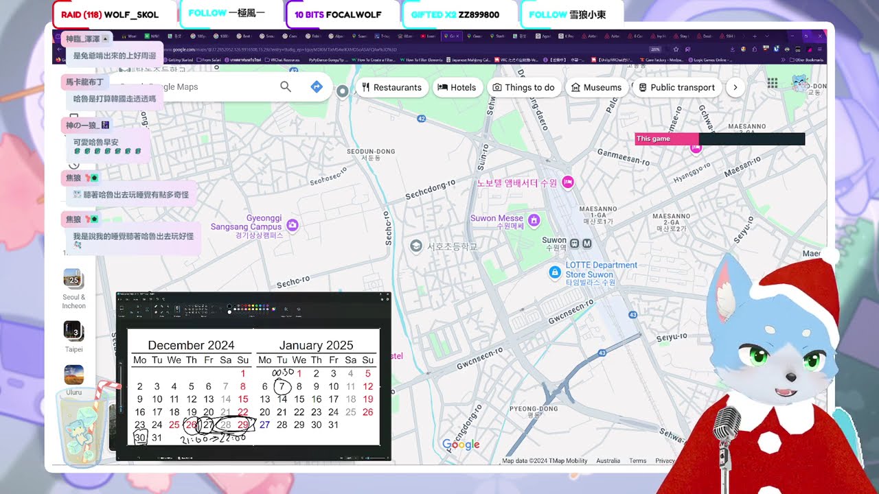Open the Seoul & Incheon saved thumbnail

[74, 279]
